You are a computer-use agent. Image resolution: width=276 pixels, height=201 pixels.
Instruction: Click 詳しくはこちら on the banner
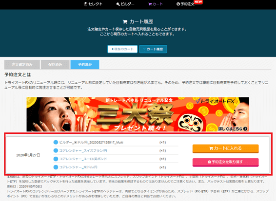click(233, 129)
